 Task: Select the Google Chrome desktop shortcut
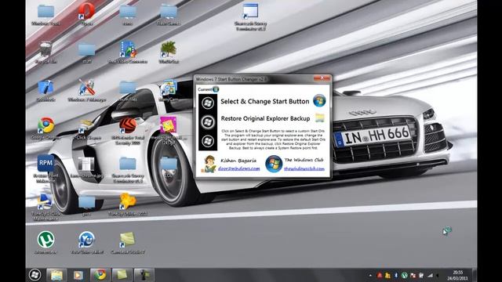[45, 128]
